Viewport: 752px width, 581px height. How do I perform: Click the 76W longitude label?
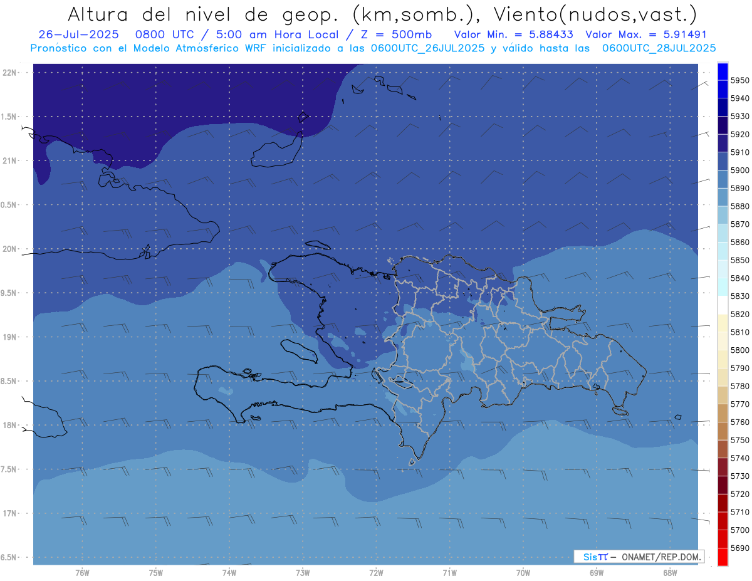[x=82, y=572]
